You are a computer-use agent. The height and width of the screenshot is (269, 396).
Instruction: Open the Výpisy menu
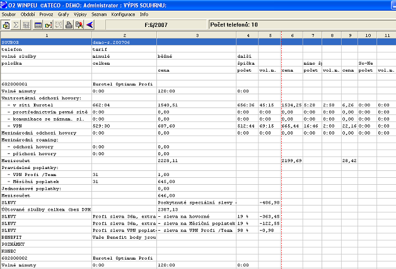tap(80, 14)
